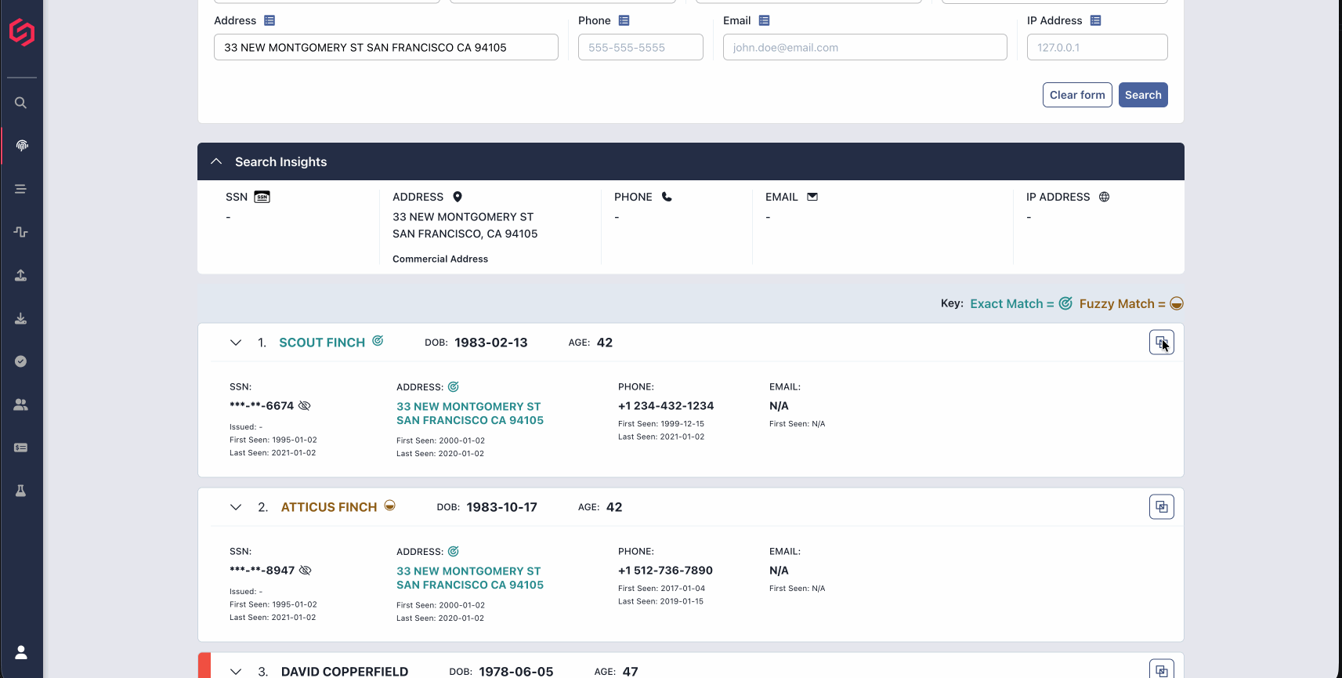Open the SCOUT FINCH name link
This screenshot has width=1342, height=678.
point(322,343)
